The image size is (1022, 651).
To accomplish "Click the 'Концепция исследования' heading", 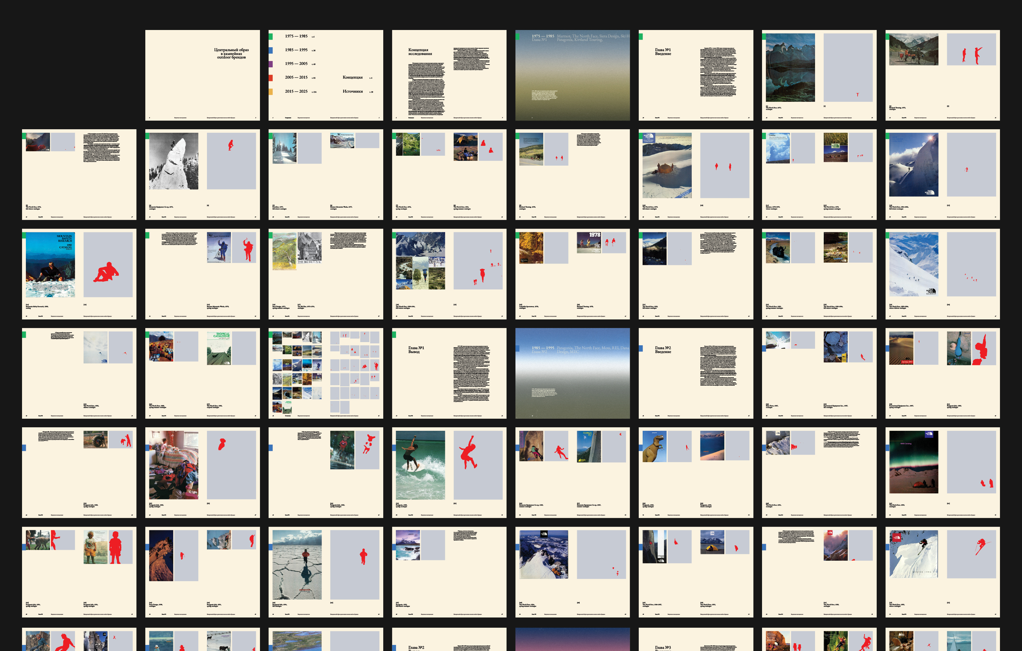I will click(x=420, y=52).
